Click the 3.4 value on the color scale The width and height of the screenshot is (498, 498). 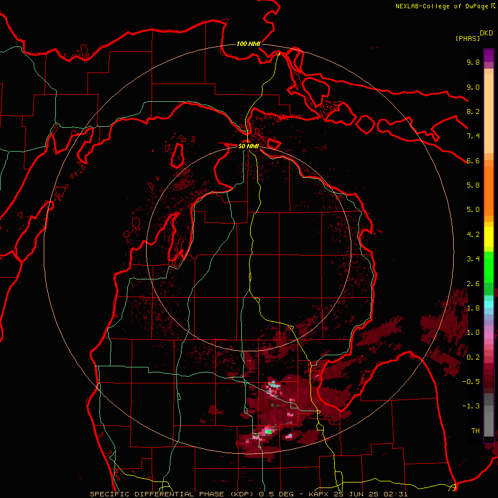[x=473, y=259]
